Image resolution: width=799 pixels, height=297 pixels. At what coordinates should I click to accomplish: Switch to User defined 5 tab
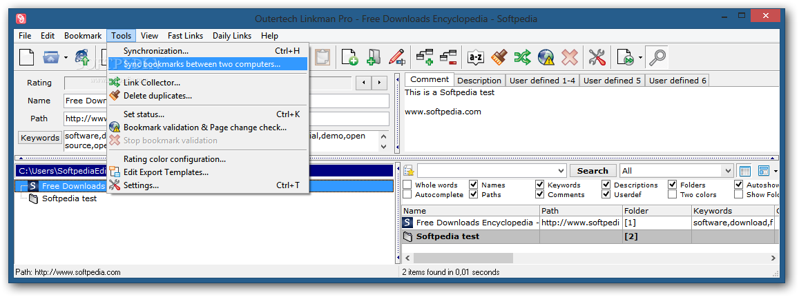point(612,81)
